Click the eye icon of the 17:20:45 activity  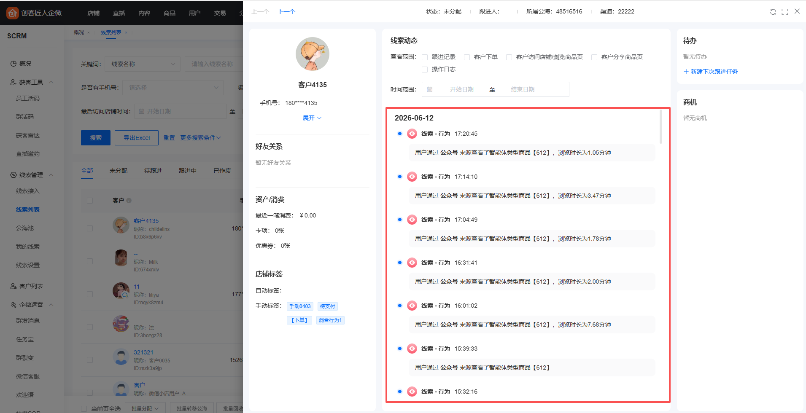[412, 134]
